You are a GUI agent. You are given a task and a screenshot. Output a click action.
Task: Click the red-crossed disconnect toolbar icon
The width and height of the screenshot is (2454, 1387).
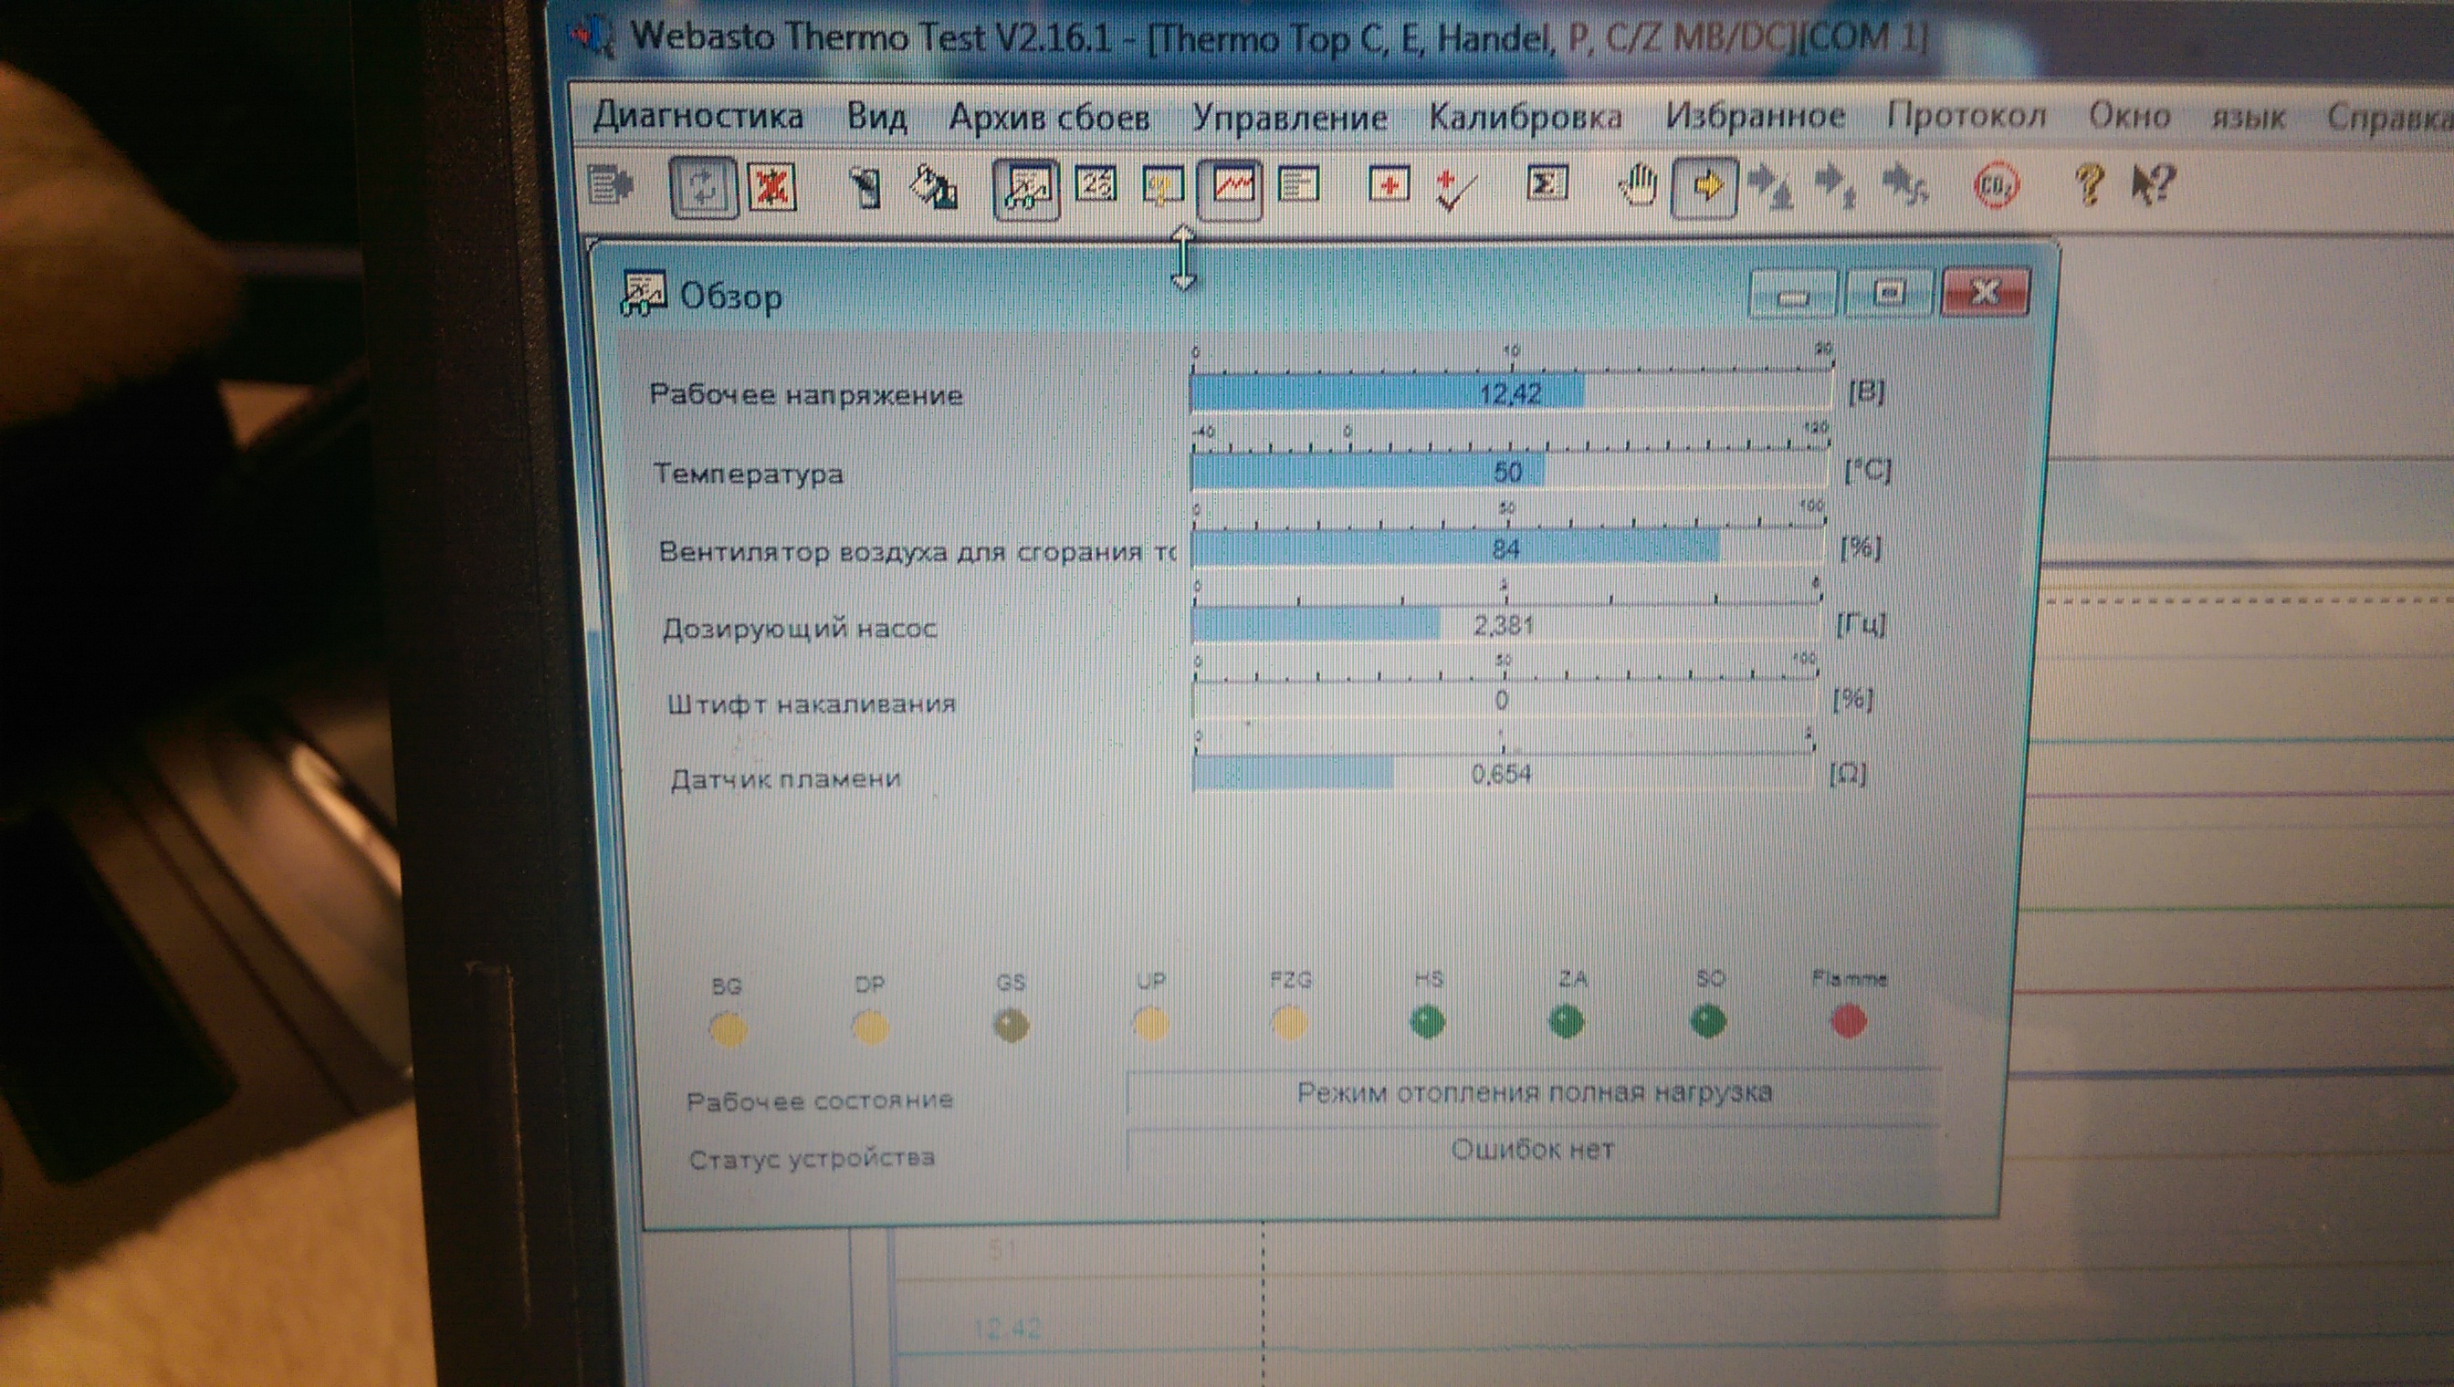pyautogui.click(x=771, y=187)
